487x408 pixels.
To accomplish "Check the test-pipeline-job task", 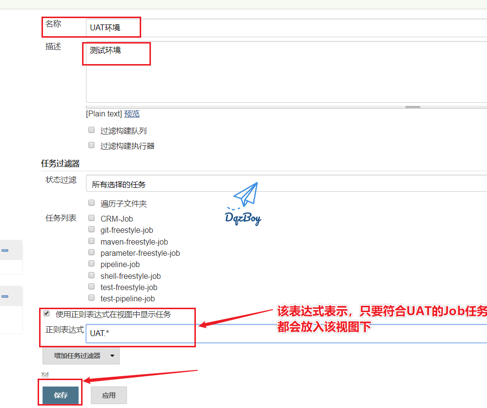I will click(x=91, y=298).
